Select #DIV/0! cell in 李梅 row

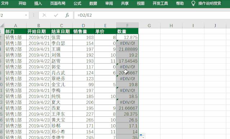(127, 91)
